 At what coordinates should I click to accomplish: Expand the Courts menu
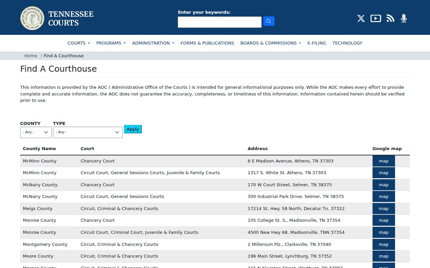[79, 43]
